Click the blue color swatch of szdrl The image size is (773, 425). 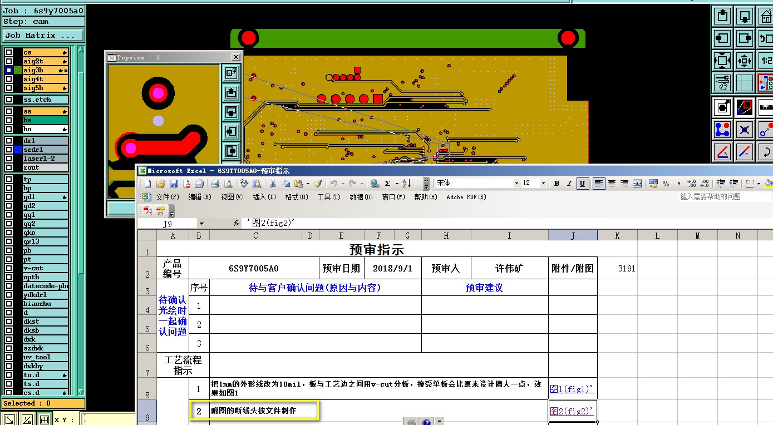click(x=18, y=150)
